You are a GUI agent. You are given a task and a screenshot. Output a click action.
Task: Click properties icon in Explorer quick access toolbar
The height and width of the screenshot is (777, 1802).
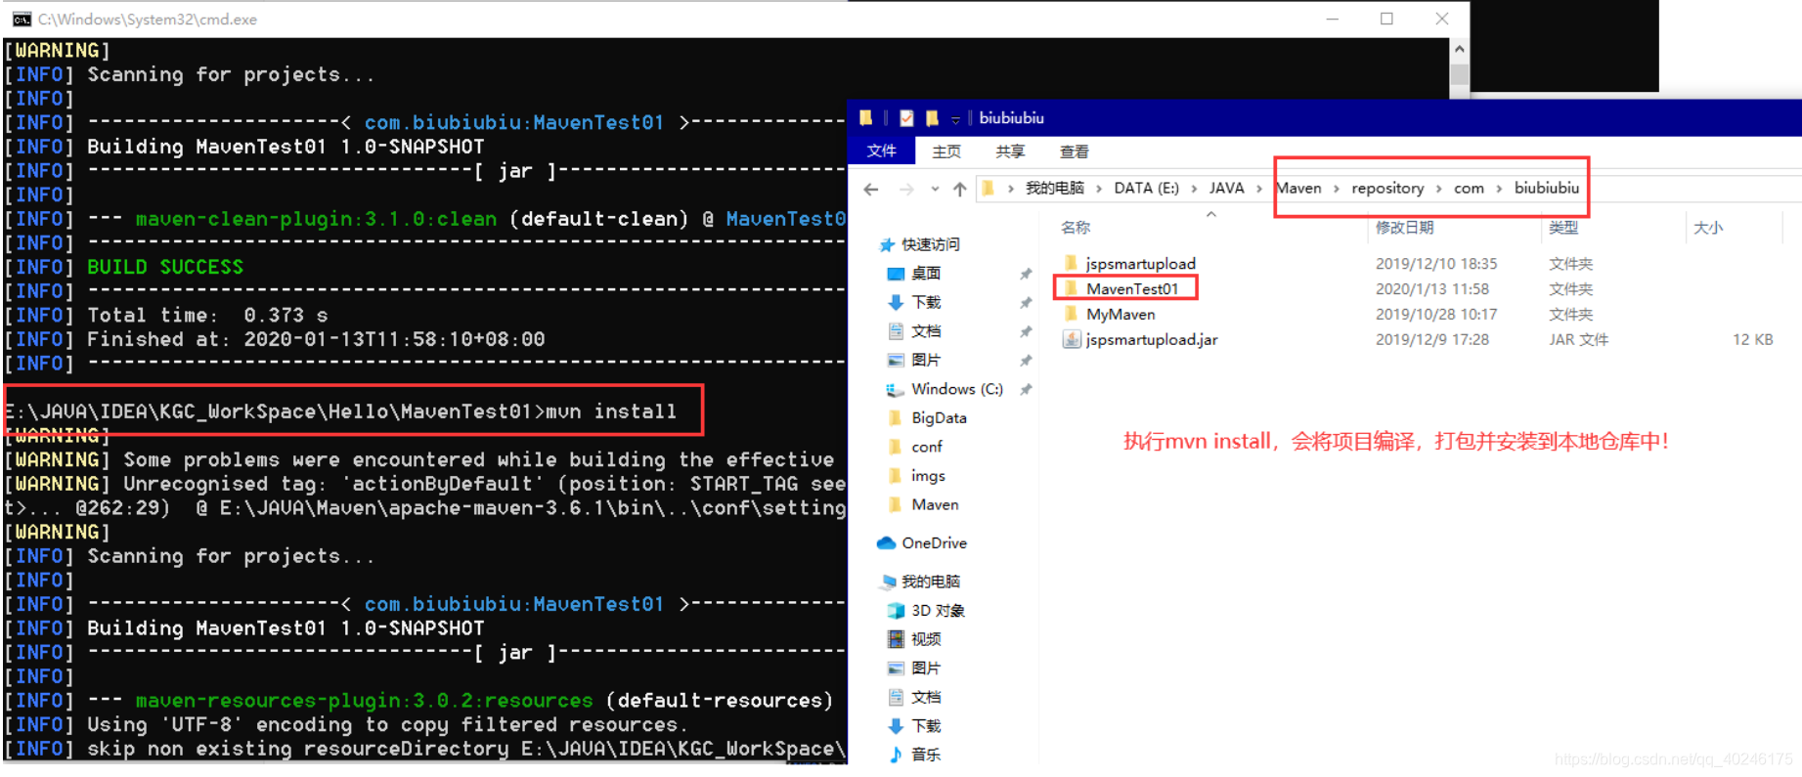tap(906, 118)
